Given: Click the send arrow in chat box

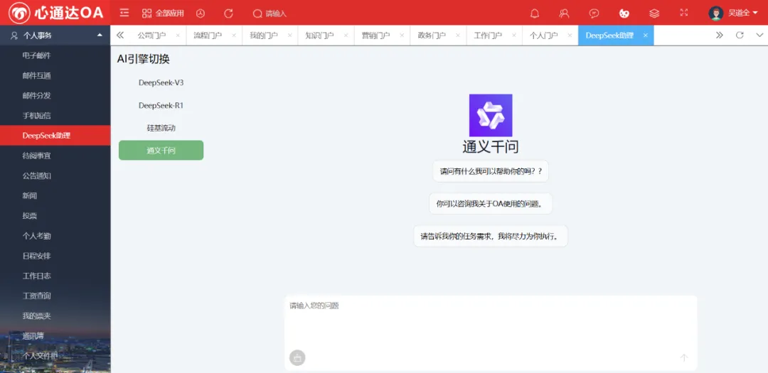Looking at the screenshot, I should [x=683, y=357].
